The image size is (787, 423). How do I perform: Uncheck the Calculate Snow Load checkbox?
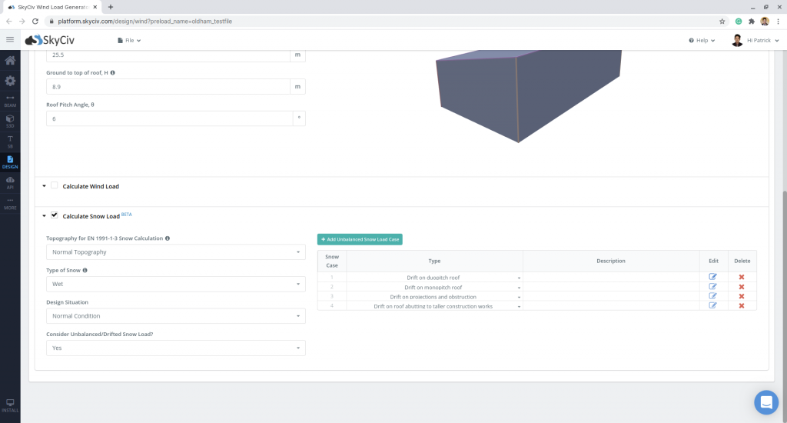pos(55,215)
